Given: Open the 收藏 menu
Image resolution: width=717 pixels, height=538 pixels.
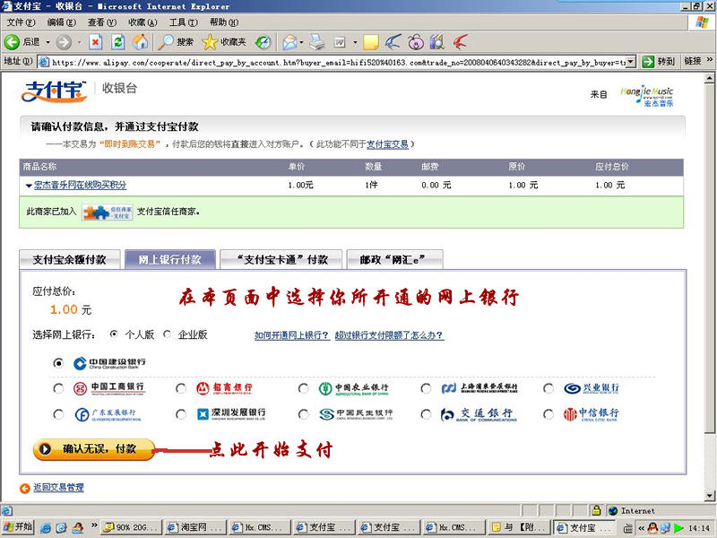Looking at the screenshot, I should coord(143,22).
